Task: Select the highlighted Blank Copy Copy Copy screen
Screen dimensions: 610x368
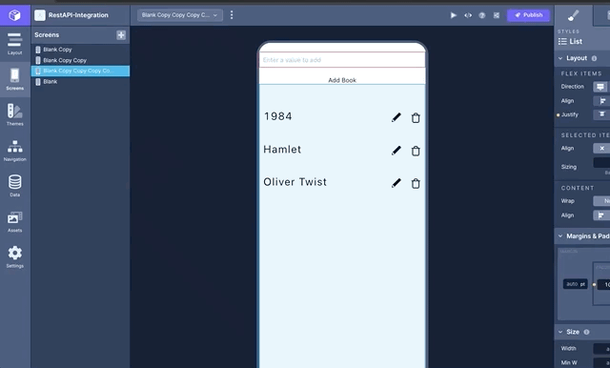Action: [80, 71]
